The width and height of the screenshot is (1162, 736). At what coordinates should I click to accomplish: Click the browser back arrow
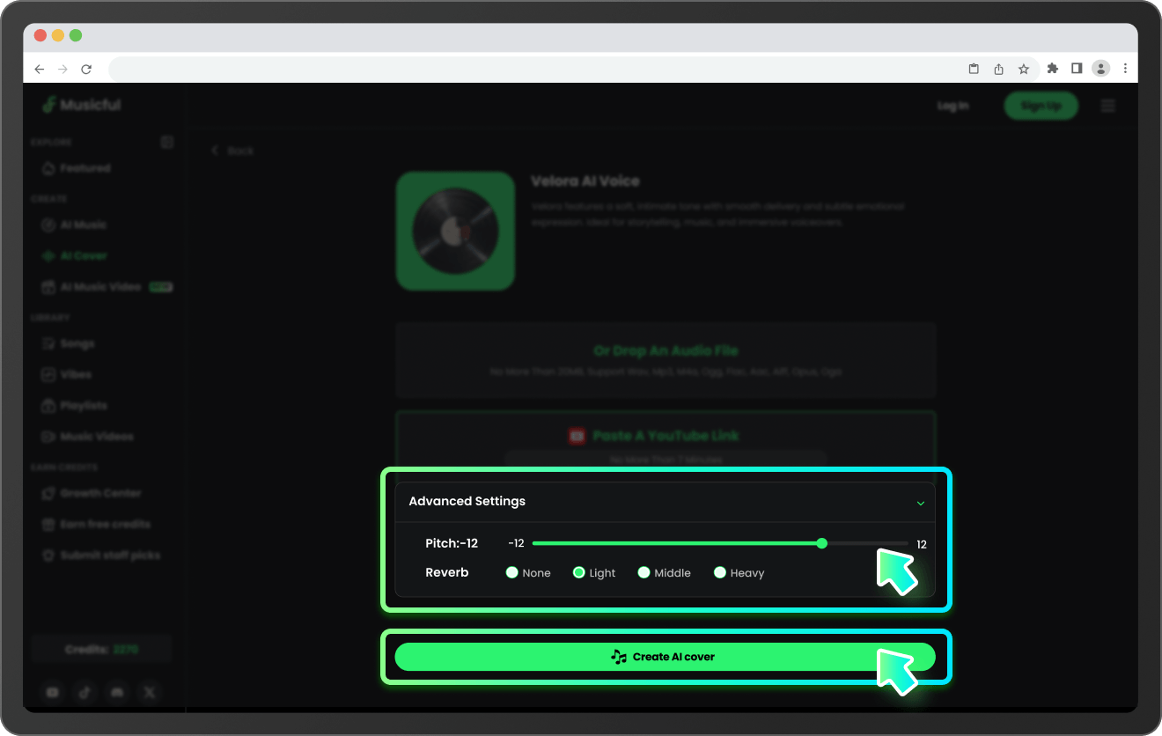40,69
